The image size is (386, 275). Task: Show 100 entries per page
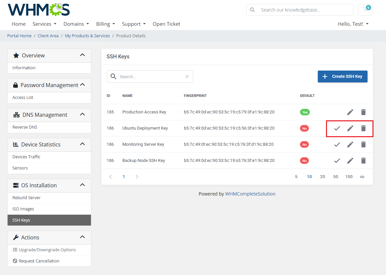coord(349,177)
